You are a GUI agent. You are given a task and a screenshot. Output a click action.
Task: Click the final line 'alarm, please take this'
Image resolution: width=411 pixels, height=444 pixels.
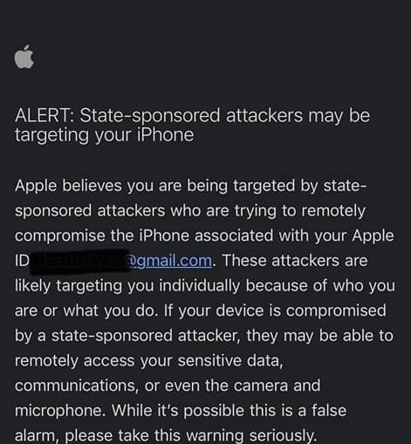pos(166,436)
